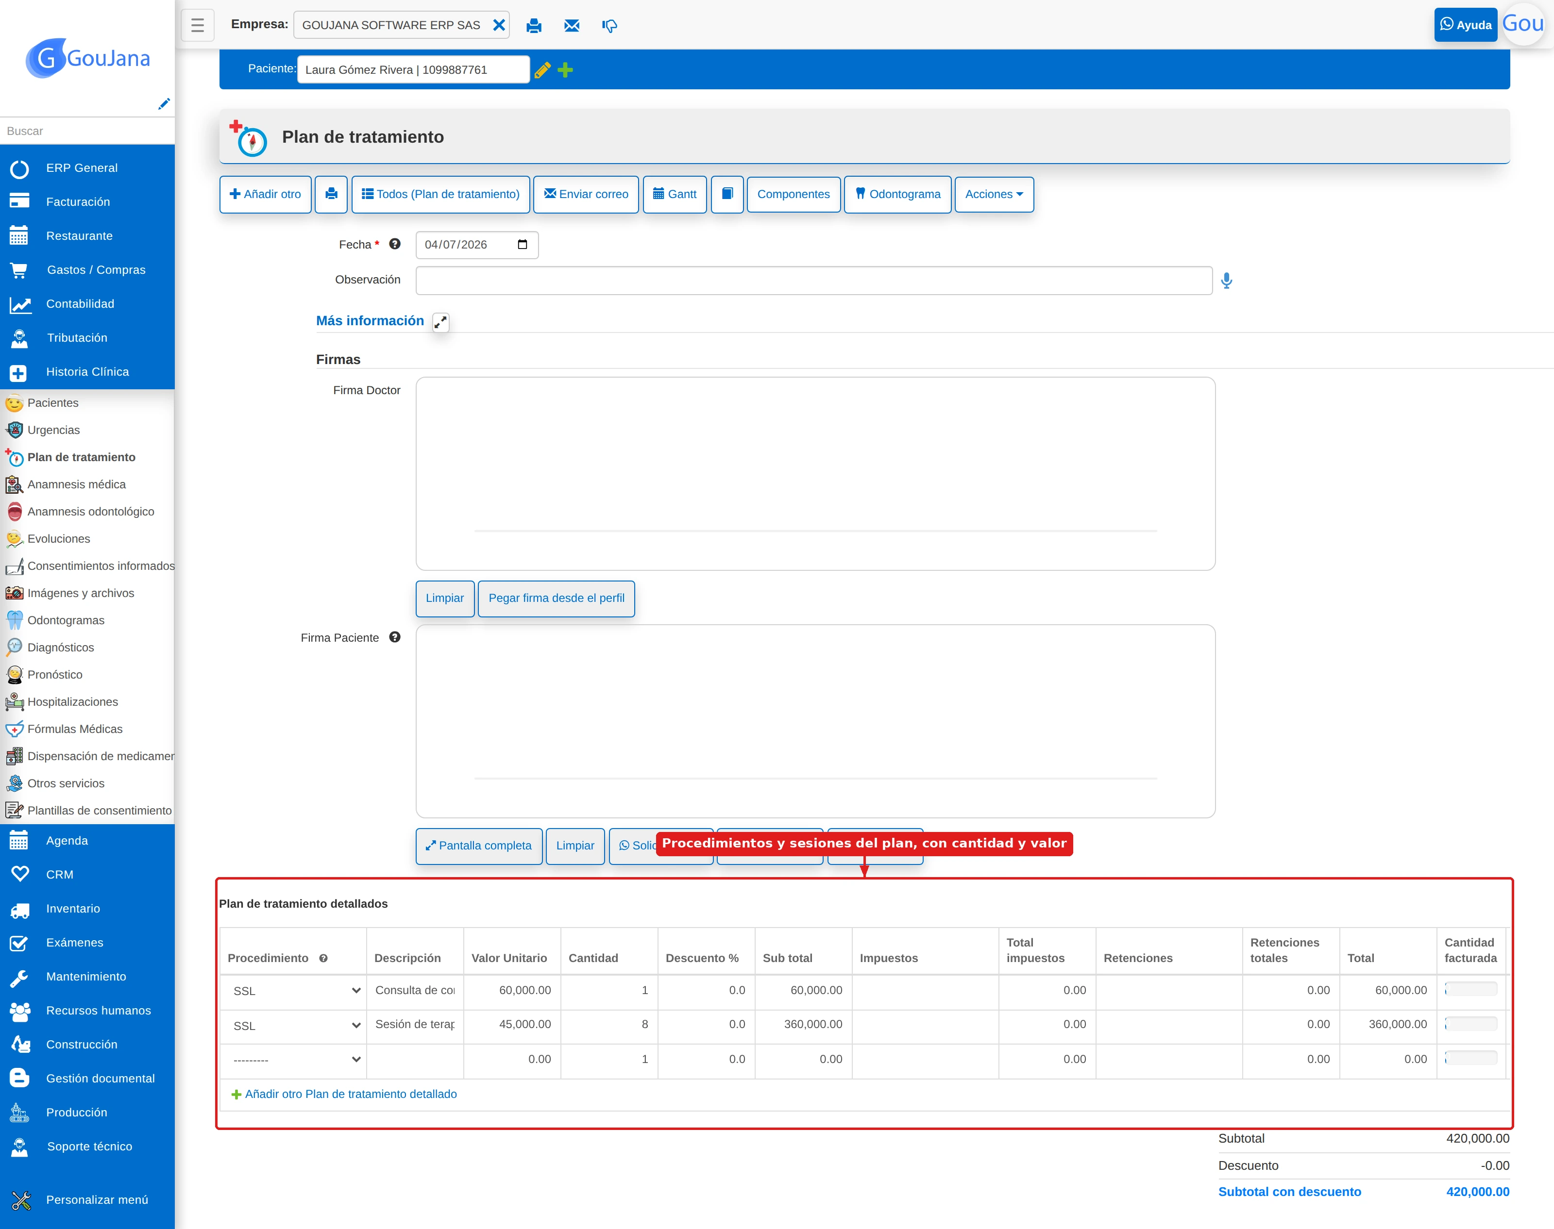Click Añadir otro Plan de tratamiento detallado
This screenshot has width=1554, height=1229.
344,1094
